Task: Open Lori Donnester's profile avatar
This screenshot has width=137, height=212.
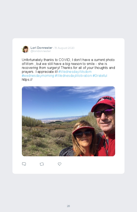Action: [26, 49]
